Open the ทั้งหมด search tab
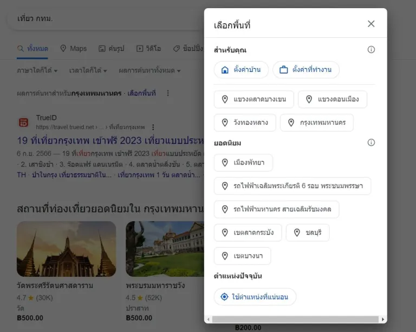Viewport: 416px width, 332px height. pyautogui.click(x=32, y=49)
